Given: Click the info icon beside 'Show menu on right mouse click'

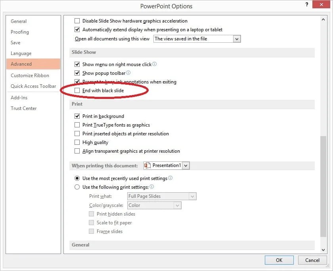Looking at the screenshot, I should click(155, 64).
